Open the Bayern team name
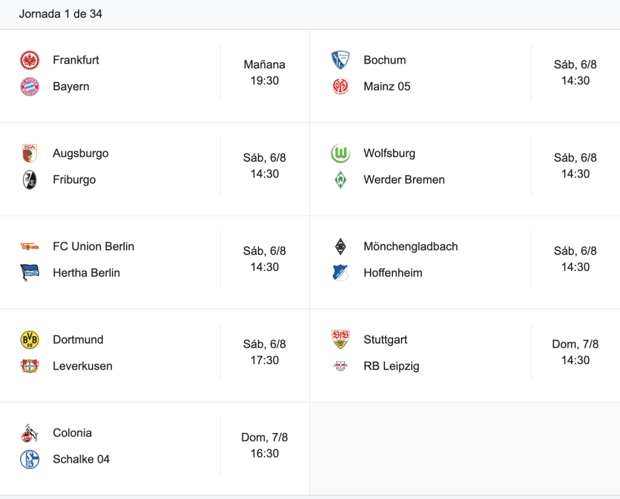620x499 pixels. [71, 86]
